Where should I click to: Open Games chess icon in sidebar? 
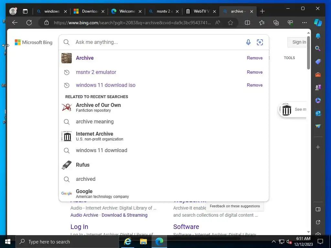coord(318,87)
